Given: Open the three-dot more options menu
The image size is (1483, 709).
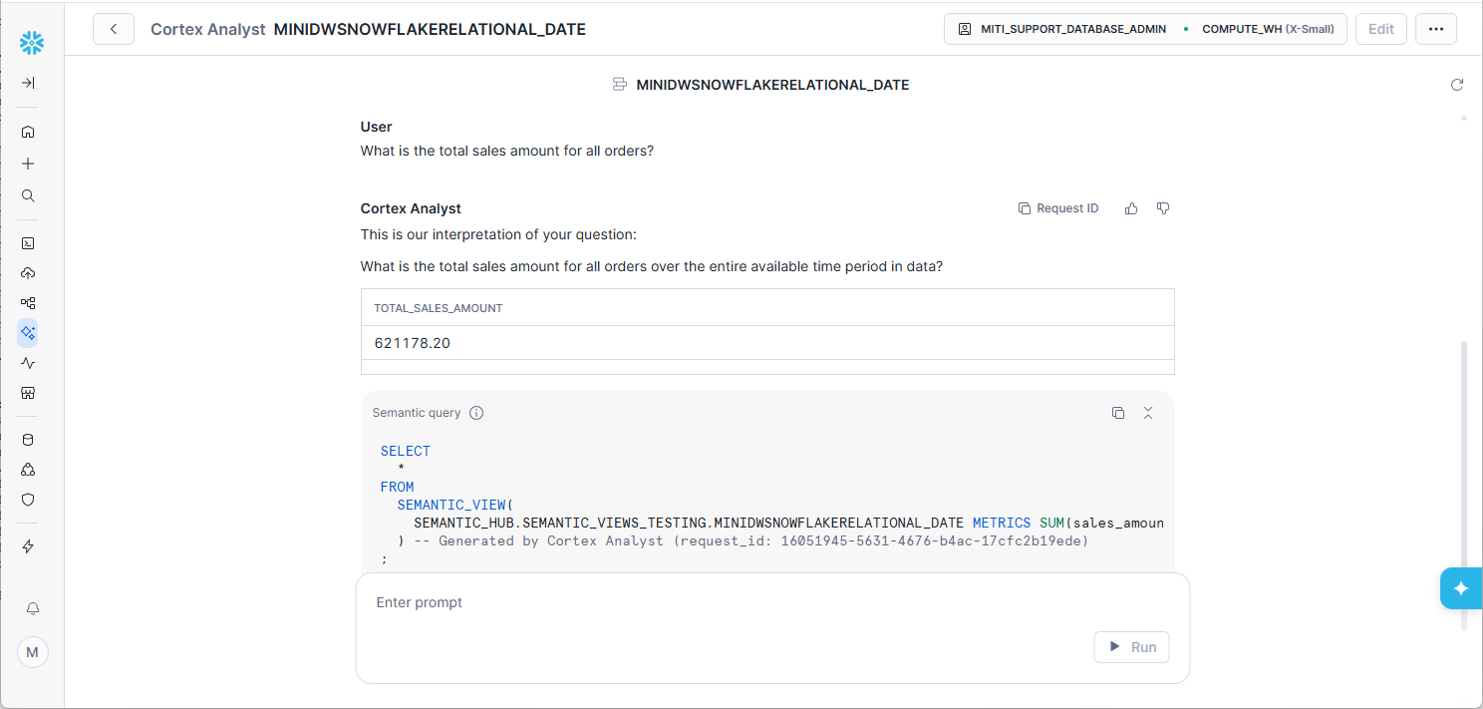Looking at the screenshot, I should (1436, 29).
